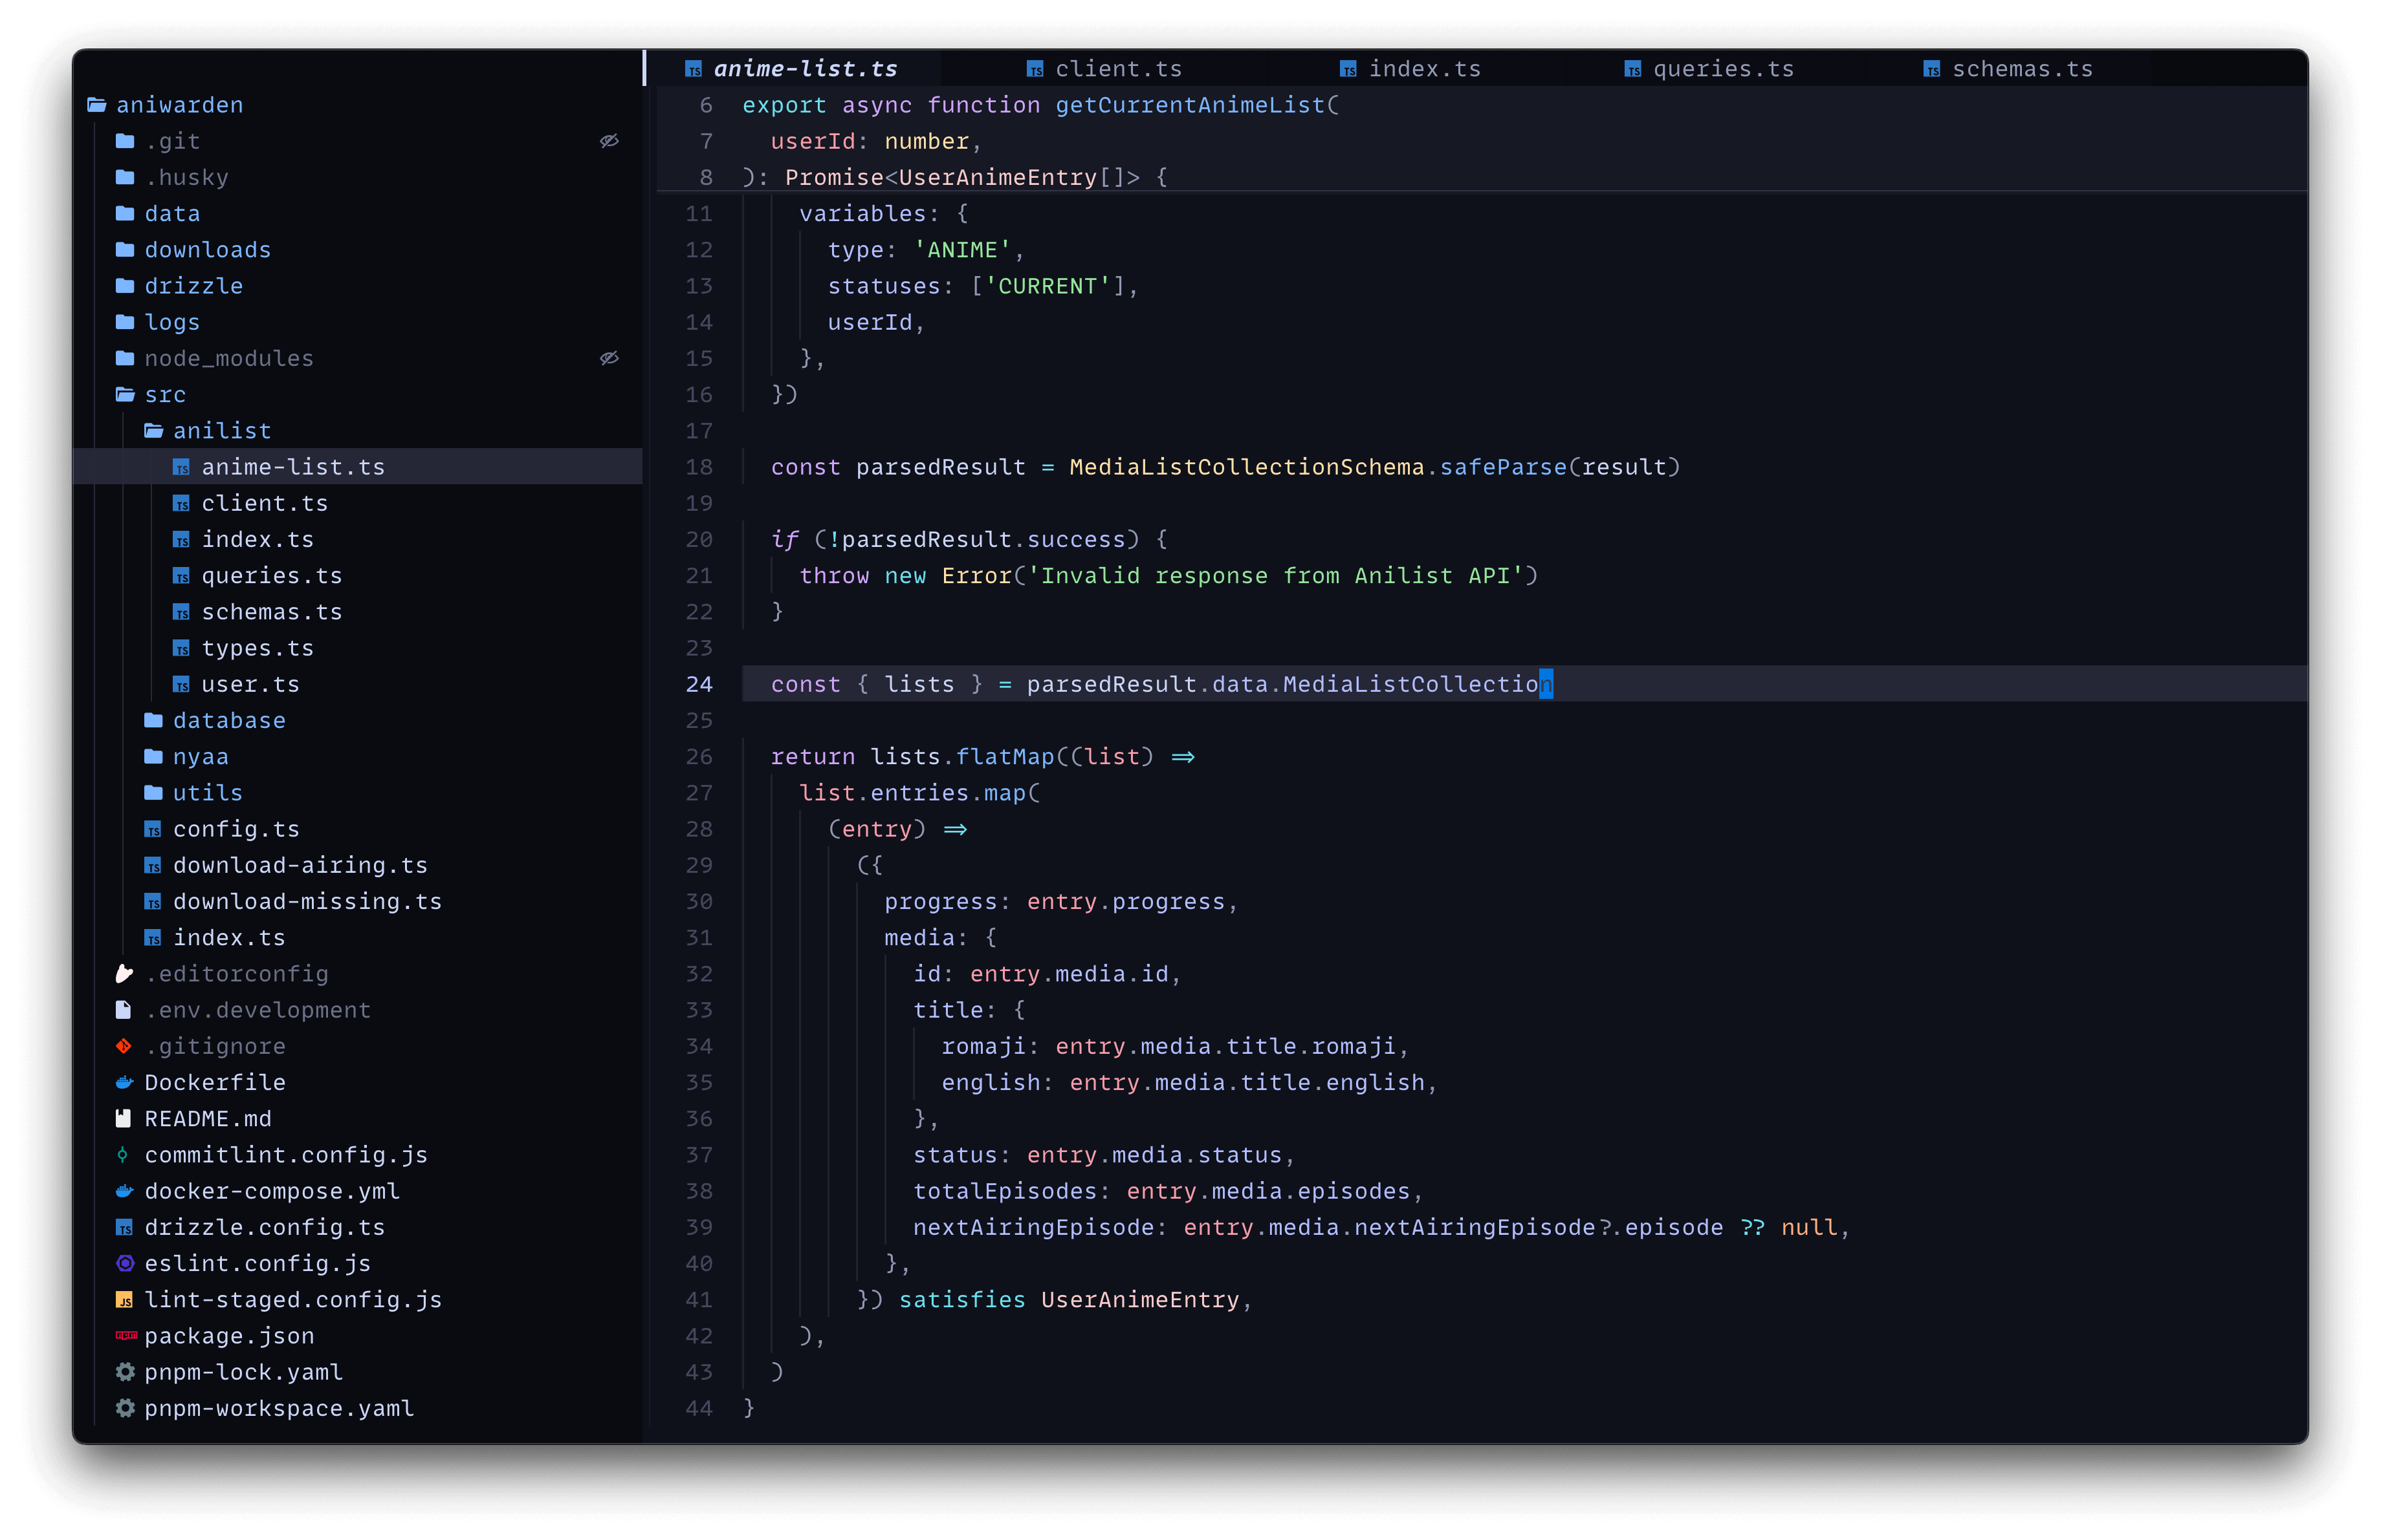Click the book icon beside README.md

point(124,1118)
